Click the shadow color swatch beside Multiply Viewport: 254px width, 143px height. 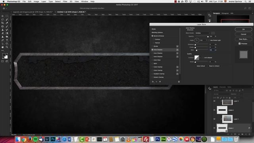coord(213,33)
